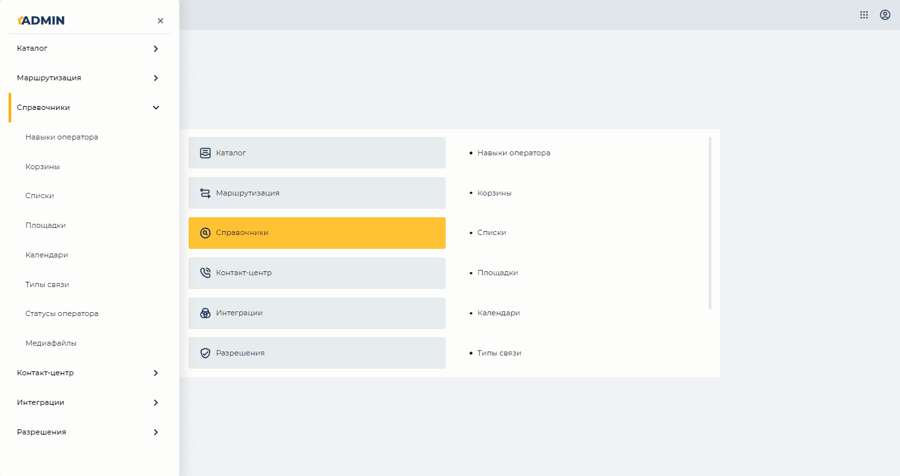Click the Маршрутизация card route icon

tap(205, 193)
